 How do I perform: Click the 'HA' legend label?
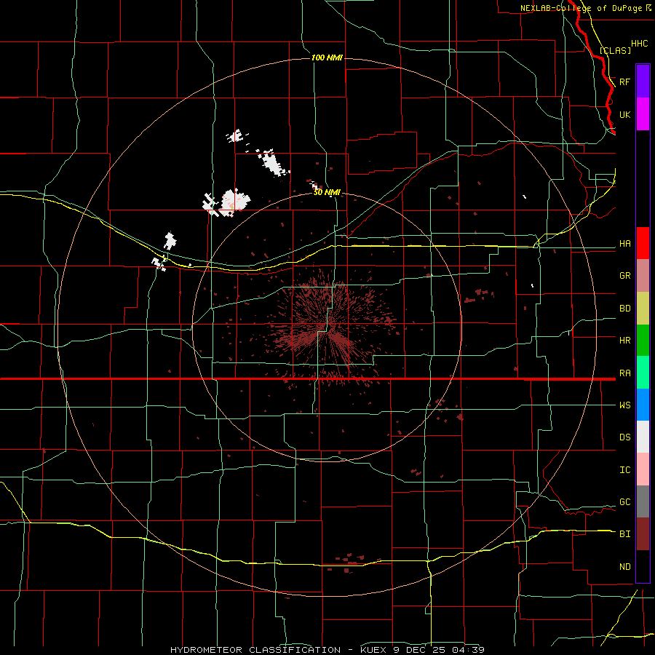[625, 244]
